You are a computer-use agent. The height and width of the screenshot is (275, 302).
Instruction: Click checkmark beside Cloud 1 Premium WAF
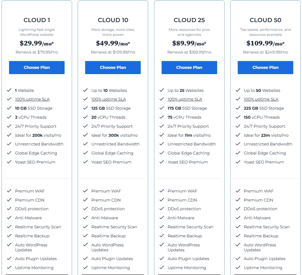click(9, 191)
